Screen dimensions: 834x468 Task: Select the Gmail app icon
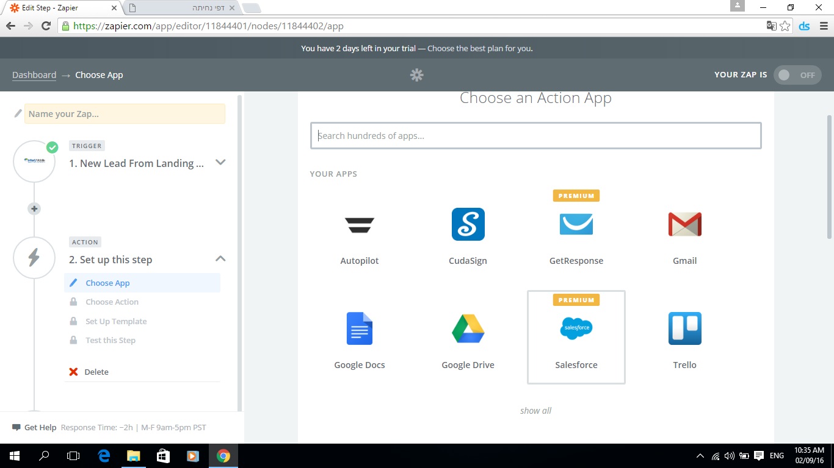coord(684,224)
